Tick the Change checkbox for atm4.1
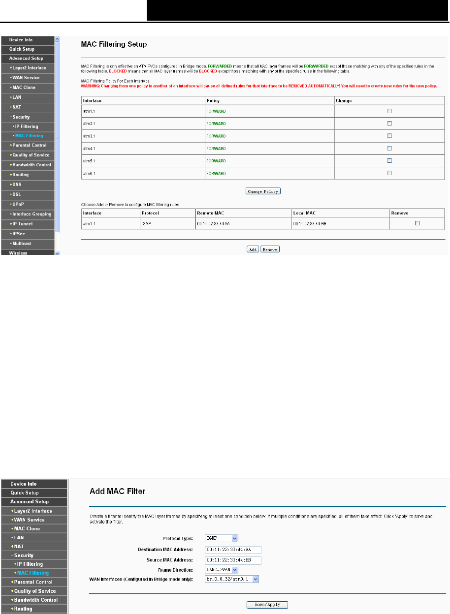Viewport: 450px width, 614px height. tap(390, 148)
